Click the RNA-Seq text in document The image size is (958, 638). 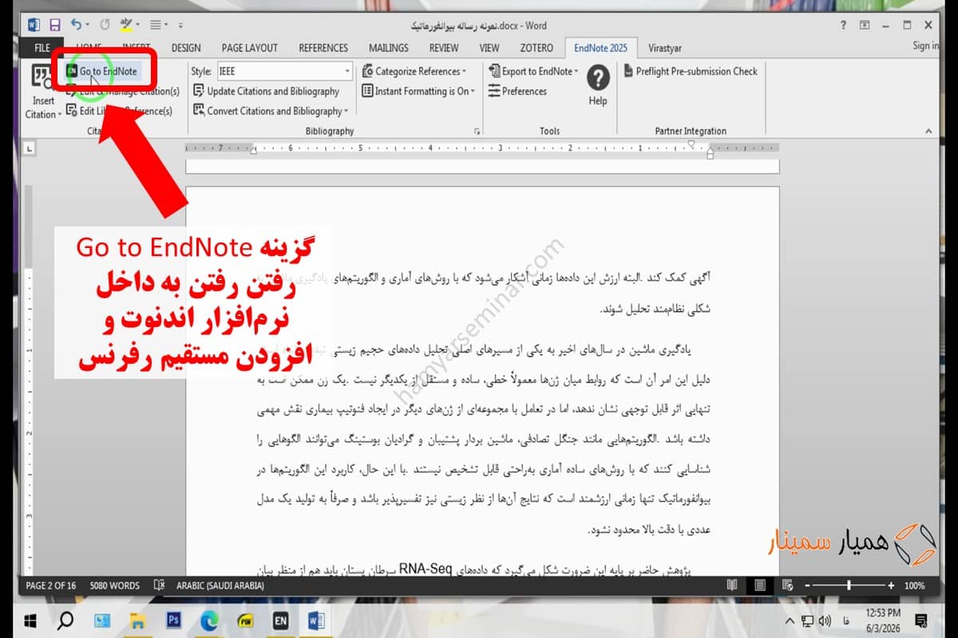(x=426, y=569)
